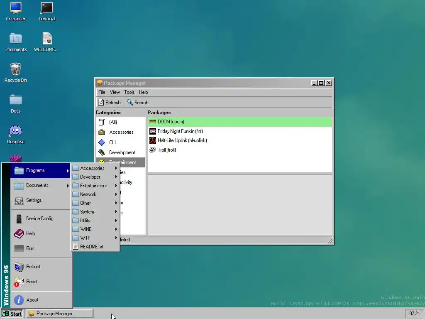
Task: Open the Docs folder on desktop
Action: [15, 103]
